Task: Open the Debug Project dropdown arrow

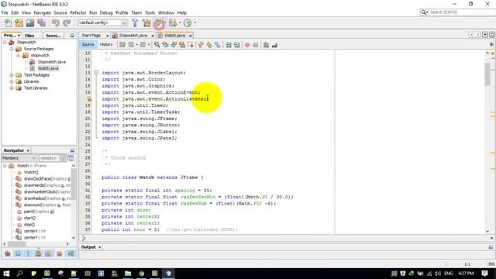Action: tap(180, 22)
